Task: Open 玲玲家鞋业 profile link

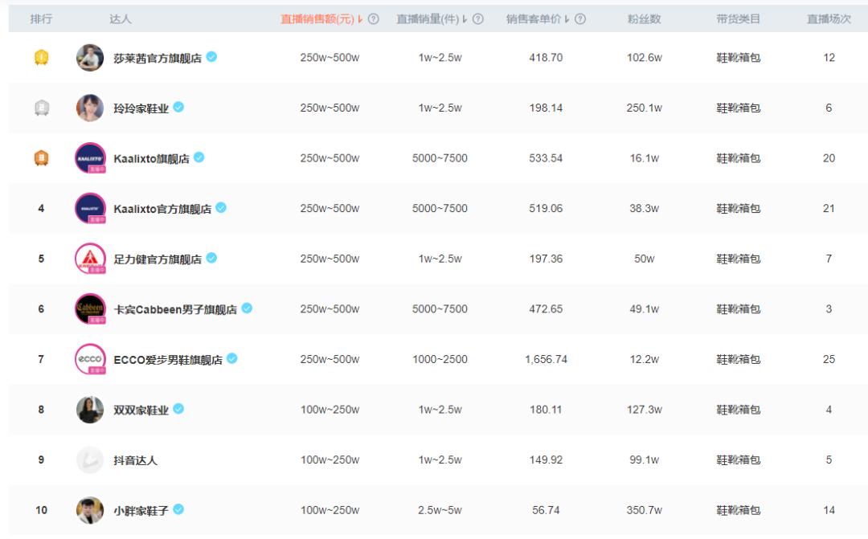Action: pyautogui.click(x=141, y=108)
